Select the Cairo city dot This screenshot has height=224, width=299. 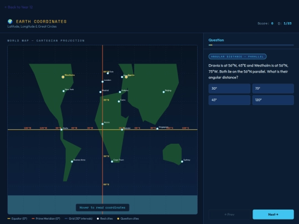tap(119, 102)
